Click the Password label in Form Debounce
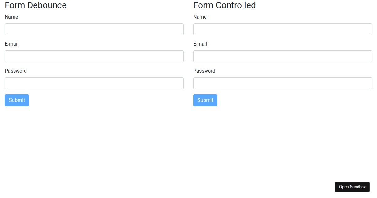Screen dimensions: 377x198 pos(16,71)
